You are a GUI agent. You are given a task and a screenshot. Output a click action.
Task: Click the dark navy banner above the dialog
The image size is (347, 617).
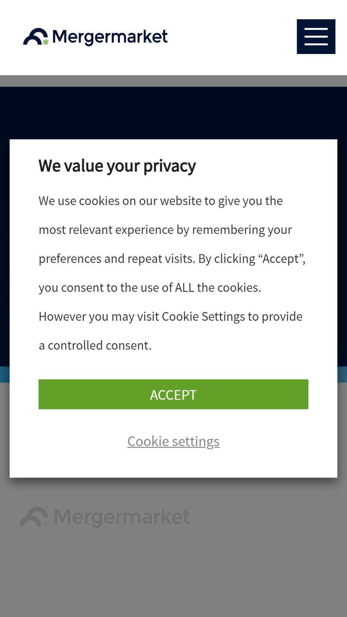click(173, 113)
